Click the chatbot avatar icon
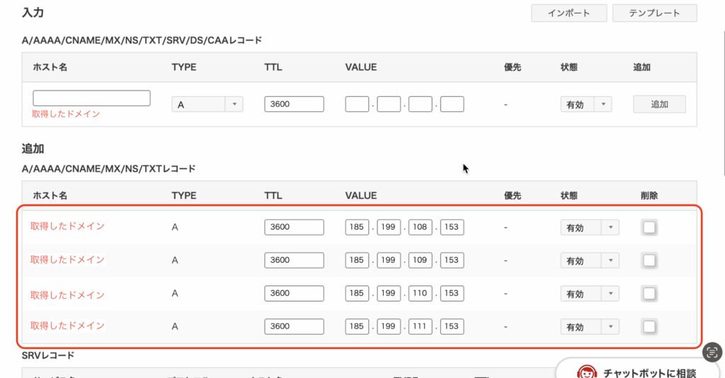Image resolution: width=725 pixels, height=378 pixels. tap(587, 372)
